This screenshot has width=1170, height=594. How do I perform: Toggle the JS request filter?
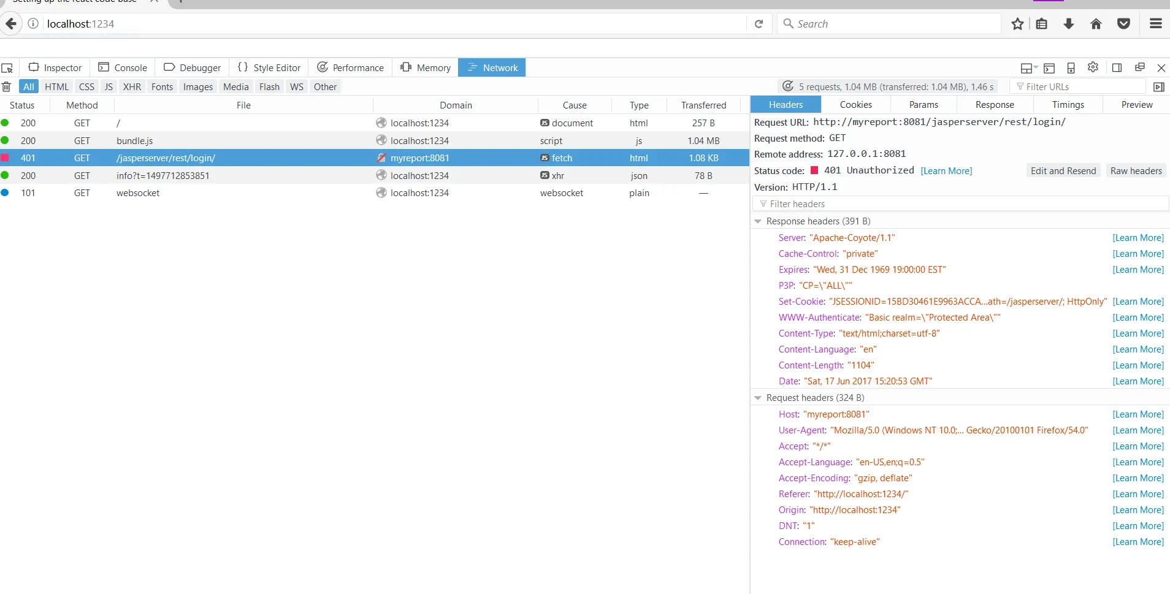109,87
